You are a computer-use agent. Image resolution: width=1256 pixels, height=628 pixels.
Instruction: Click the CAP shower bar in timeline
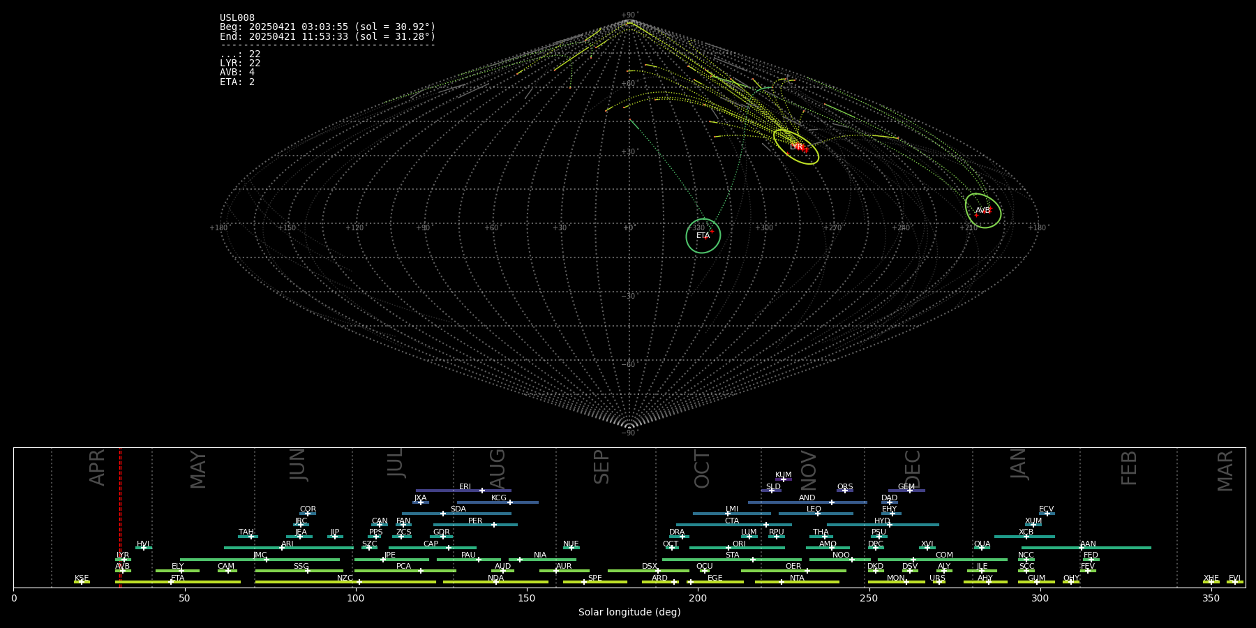click(433, 548)
